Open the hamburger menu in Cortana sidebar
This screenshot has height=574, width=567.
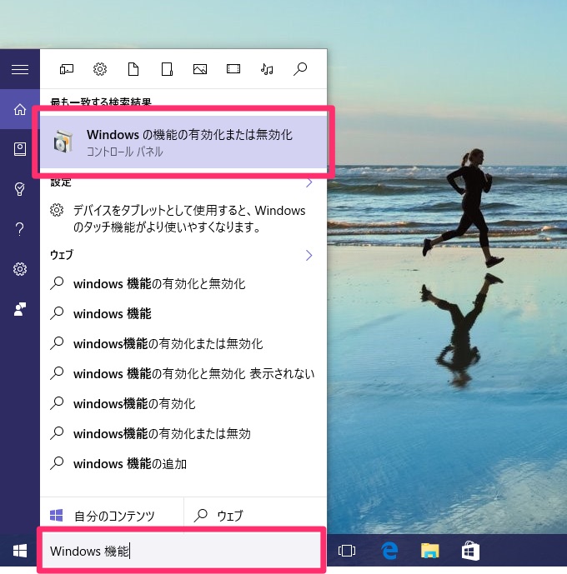coord(20,69)
